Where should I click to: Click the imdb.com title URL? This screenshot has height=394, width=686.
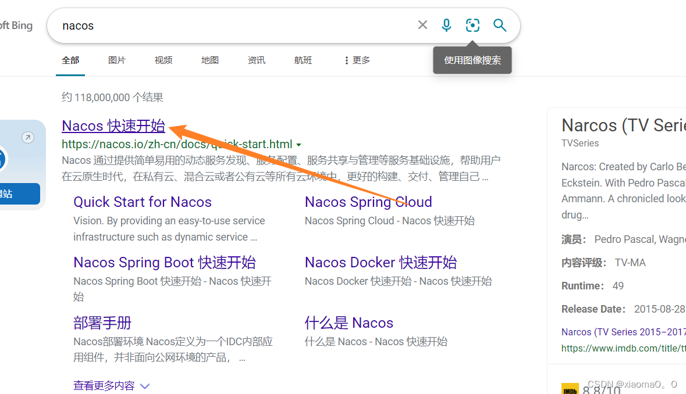pyautogui.click(x=623, y=348)
